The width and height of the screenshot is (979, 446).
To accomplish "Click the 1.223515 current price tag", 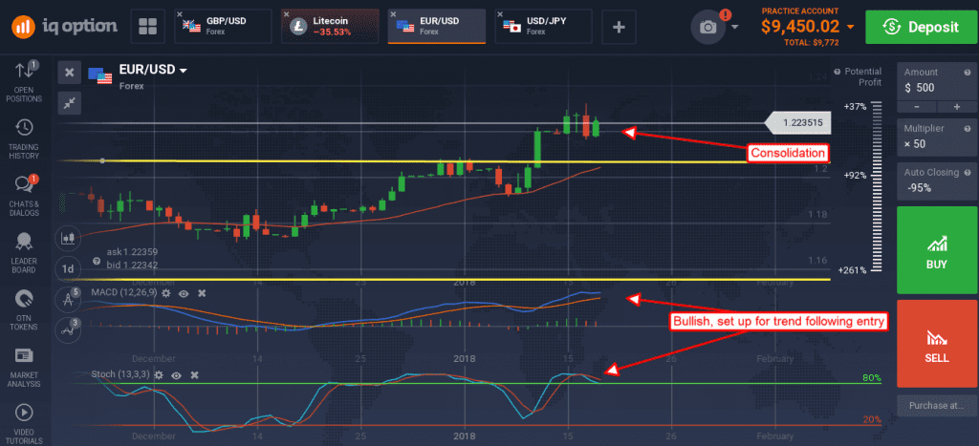I will [x=800, y=123].
